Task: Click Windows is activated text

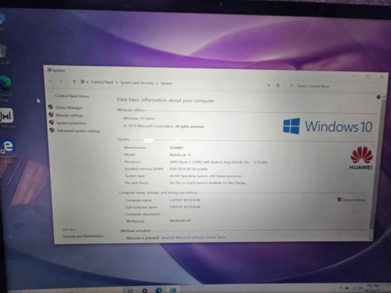Action: [143, 238]
